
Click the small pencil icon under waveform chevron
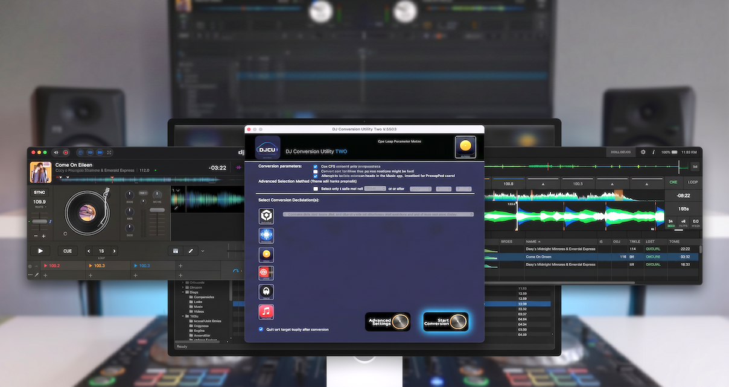click(x=176, y=208)
